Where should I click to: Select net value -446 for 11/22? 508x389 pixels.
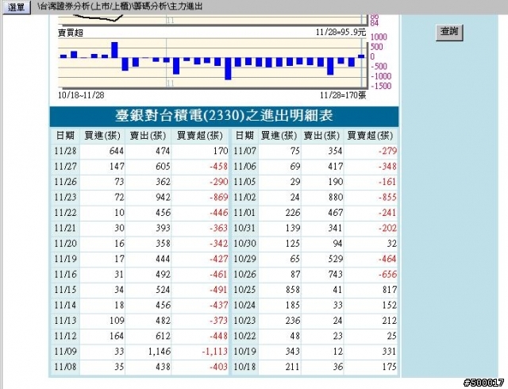218,213
